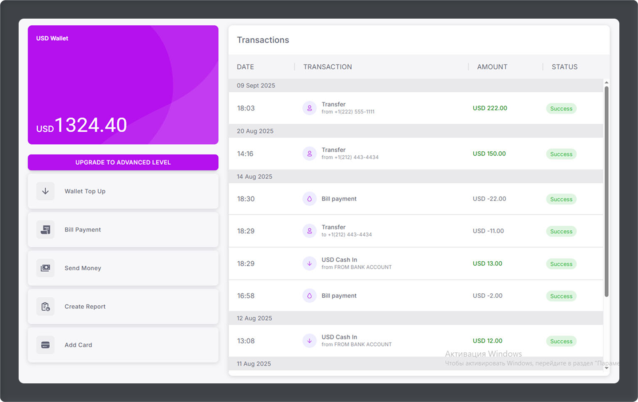
Task: Click the AMOUNT column header
Action: (492, 67)
